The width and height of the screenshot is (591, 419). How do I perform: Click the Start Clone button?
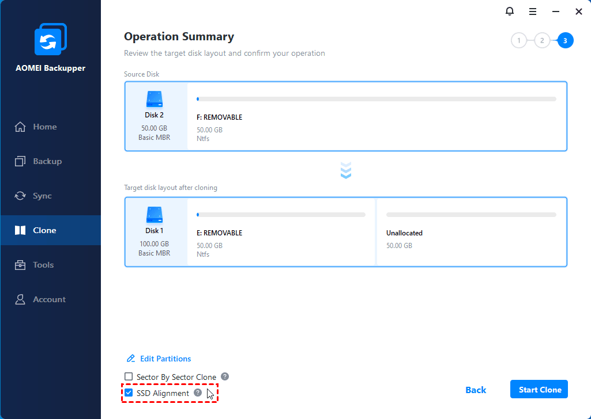point(539,389)
